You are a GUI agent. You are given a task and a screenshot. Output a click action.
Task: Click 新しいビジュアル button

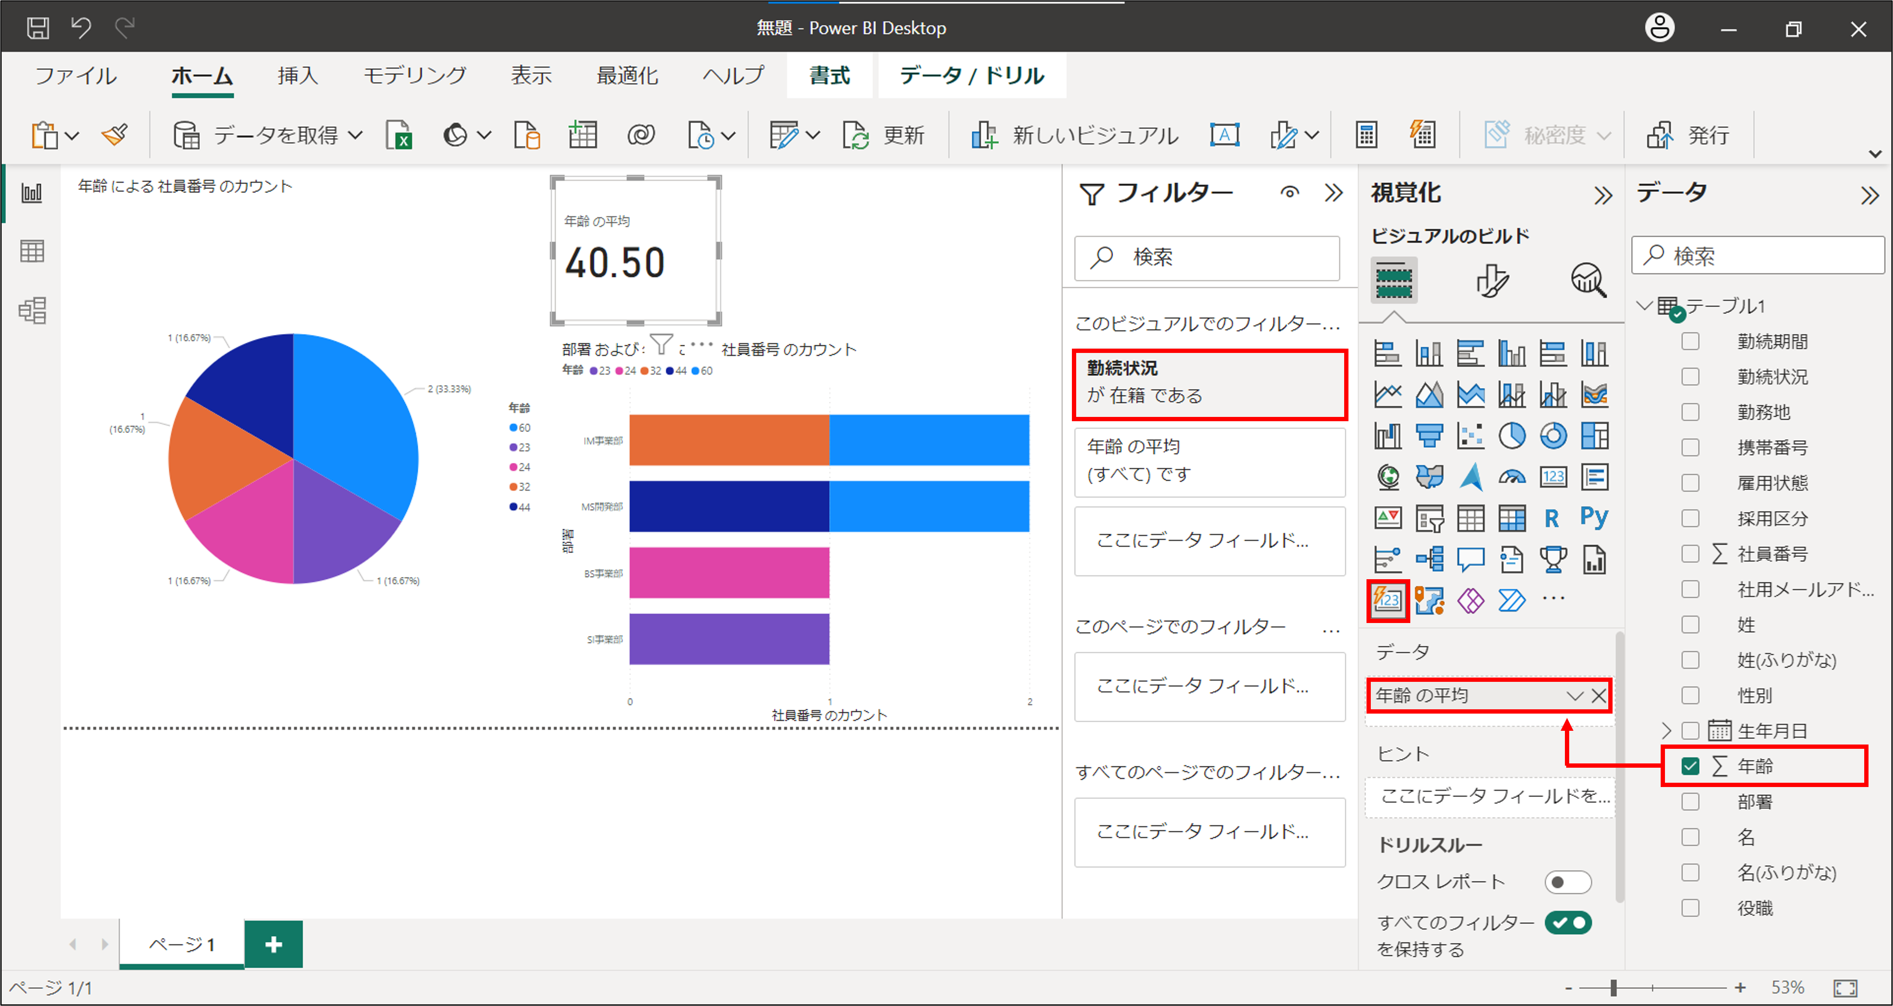tap(1074, 135)
